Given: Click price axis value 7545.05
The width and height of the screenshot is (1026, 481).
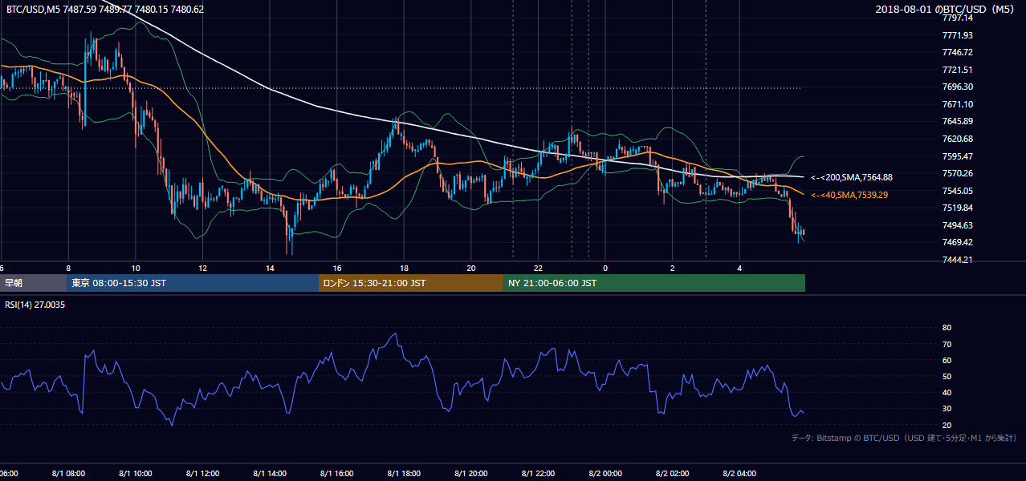Looking at the screenshot, I should 958,191.
